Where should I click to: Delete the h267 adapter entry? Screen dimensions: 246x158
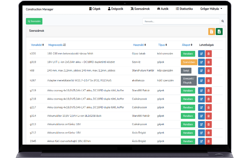(x=209, y=81)
